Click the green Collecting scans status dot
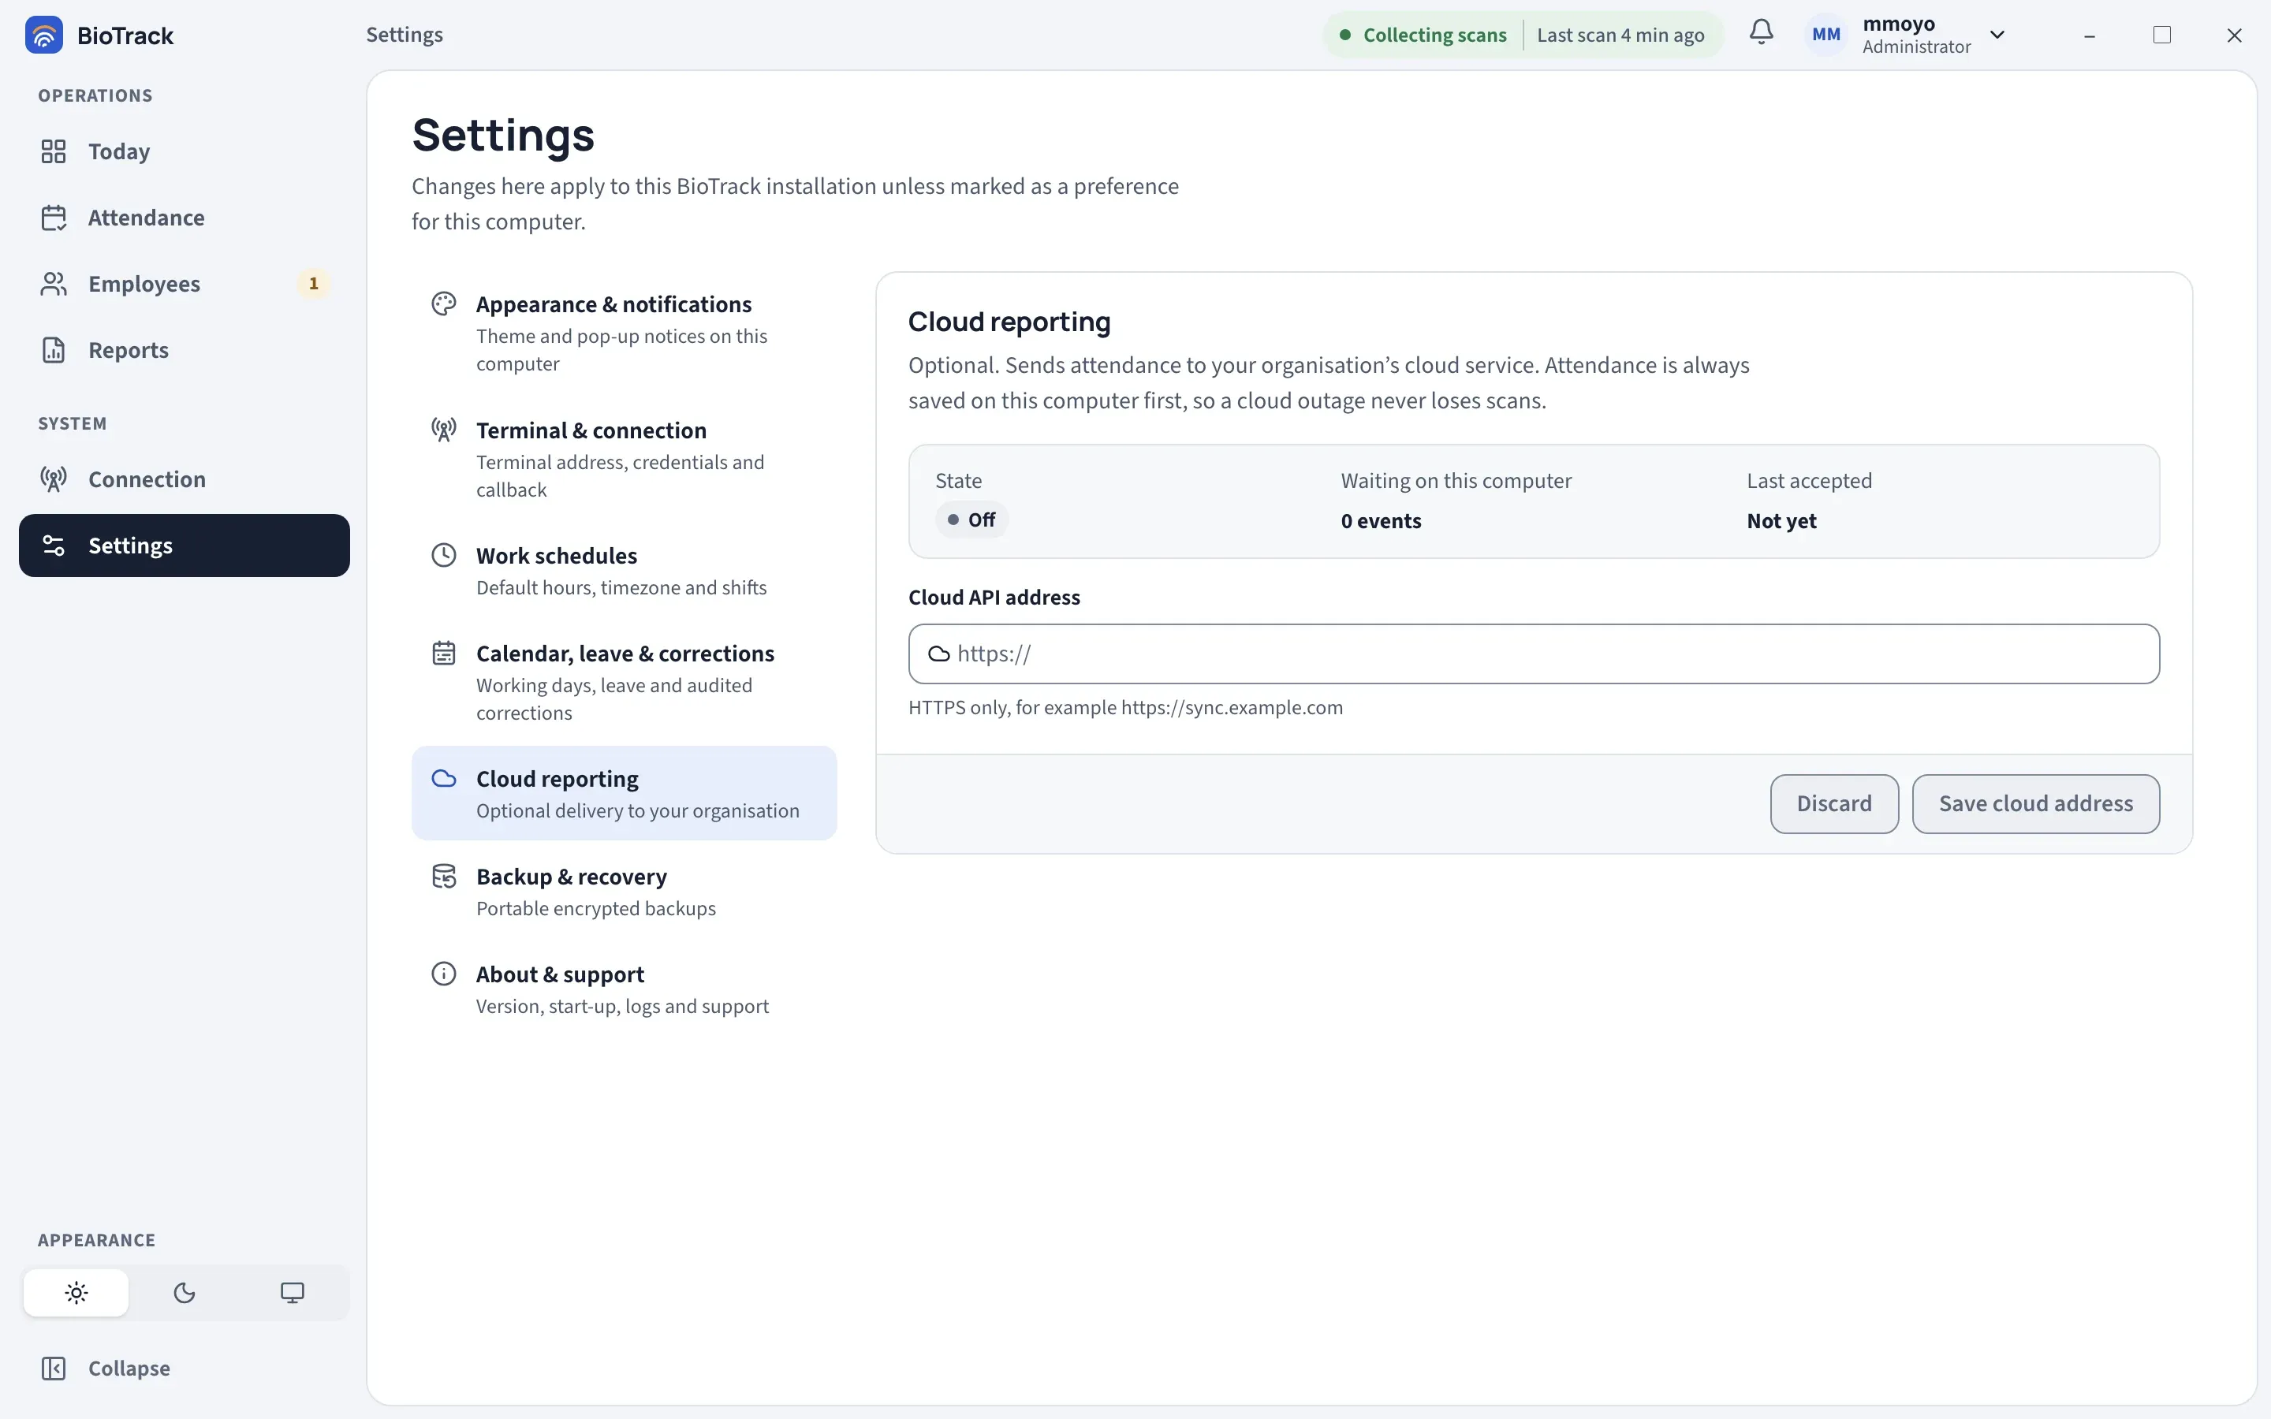The width and height of the screenshot is (2271, 1419). (x=1344, y=35)
